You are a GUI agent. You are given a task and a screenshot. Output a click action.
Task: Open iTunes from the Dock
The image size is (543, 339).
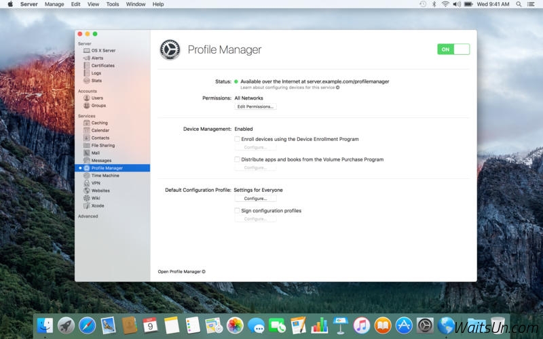coord(362,325)
